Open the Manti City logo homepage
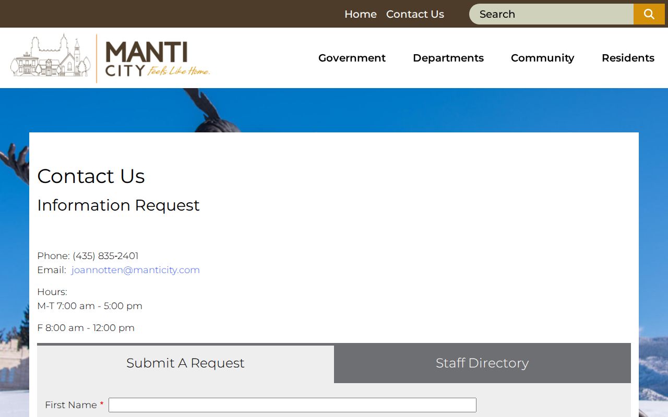Viewport: 668px width, 417px height. [110, 58]
